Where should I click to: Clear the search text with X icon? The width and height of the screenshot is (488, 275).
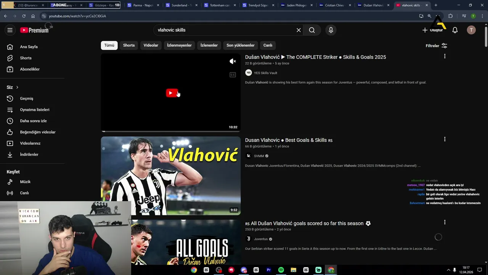pyautogui.click(x=299, y=30)
